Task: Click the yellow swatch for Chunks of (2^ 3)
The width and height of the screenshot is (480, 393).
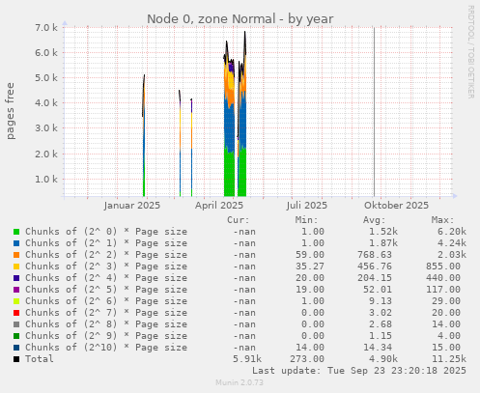Action: pos(16,267)
